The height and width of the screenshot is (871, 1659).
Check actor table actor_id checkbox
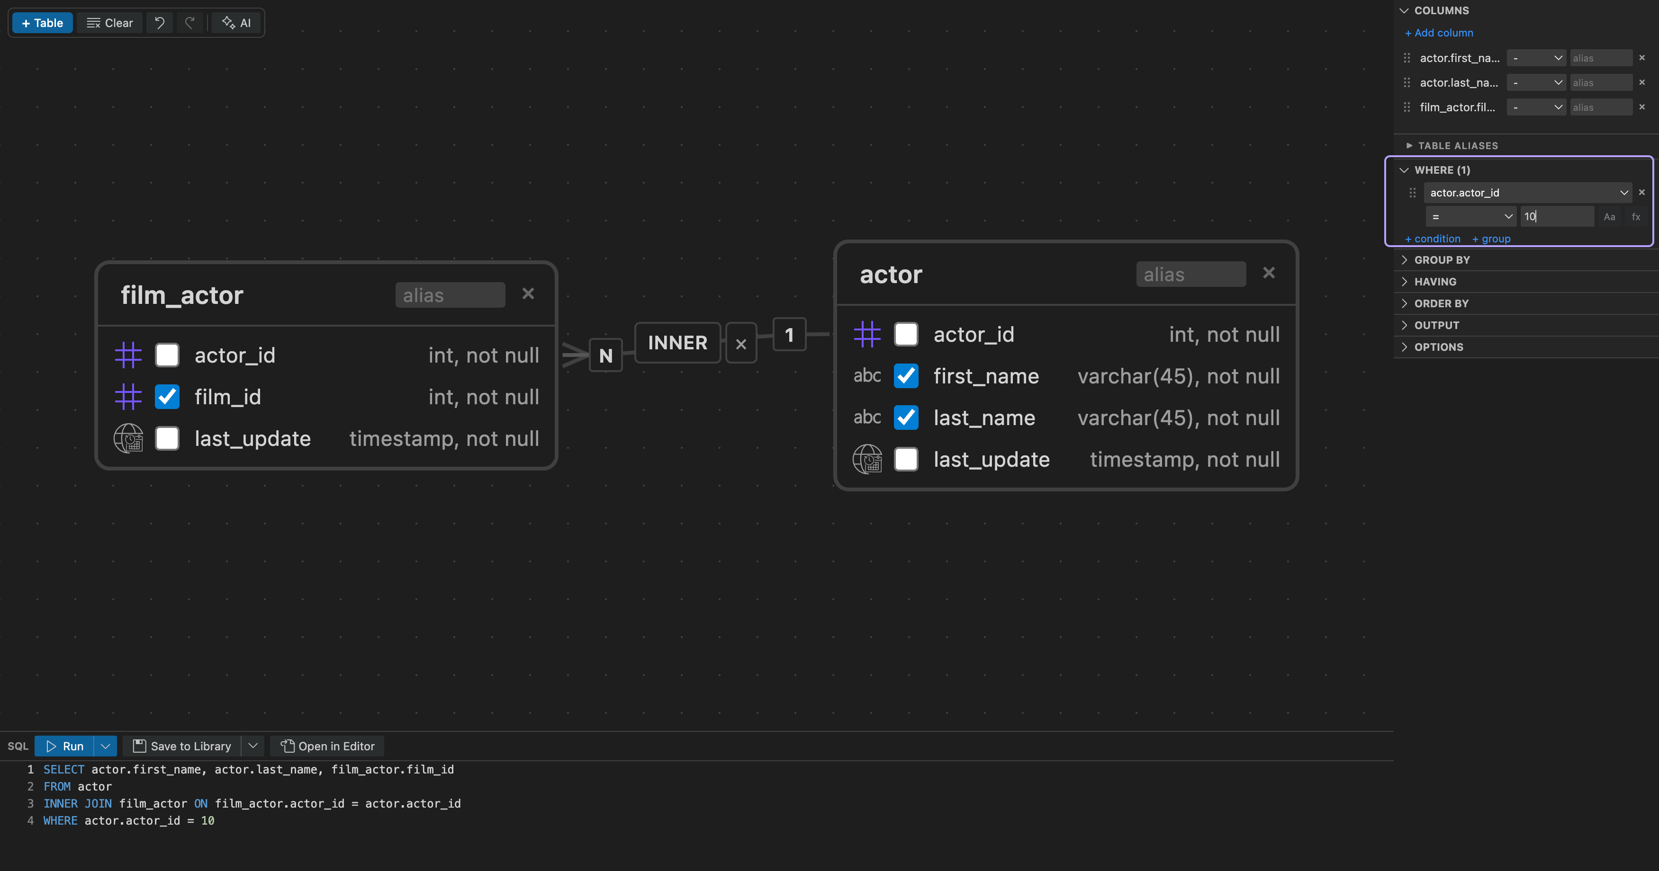(x=906, y=335)
